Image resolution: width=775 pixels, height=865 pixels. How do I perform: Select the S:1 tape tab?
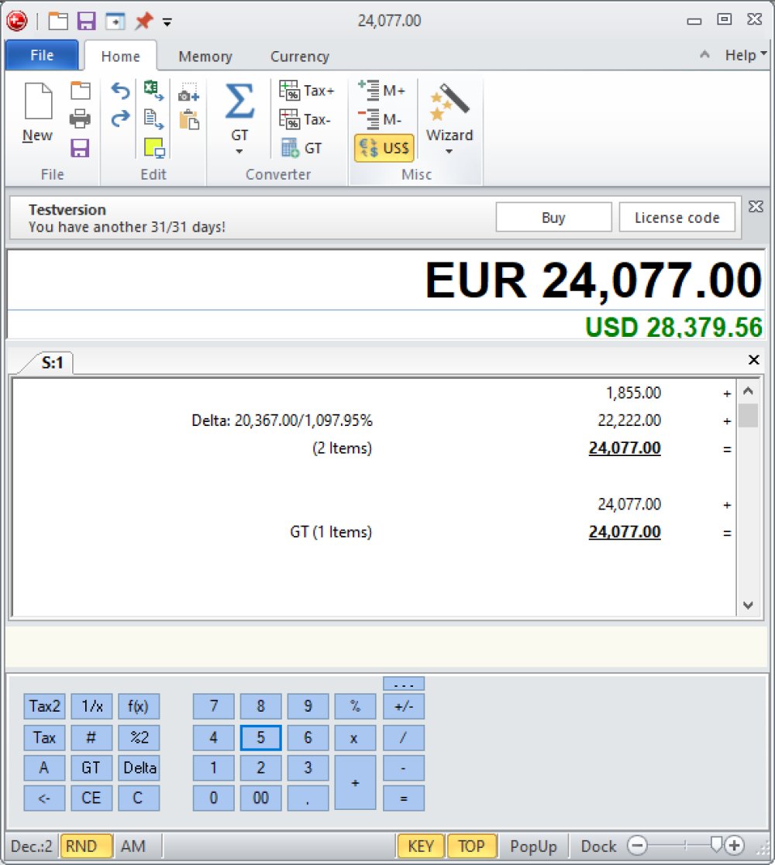click(x=53, y=362)
